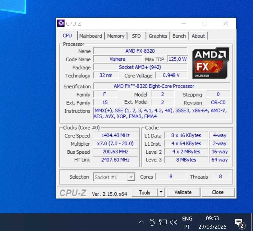Click the Meet Now camera tray icon
253x231 pixels.
[x=152, y=222]
